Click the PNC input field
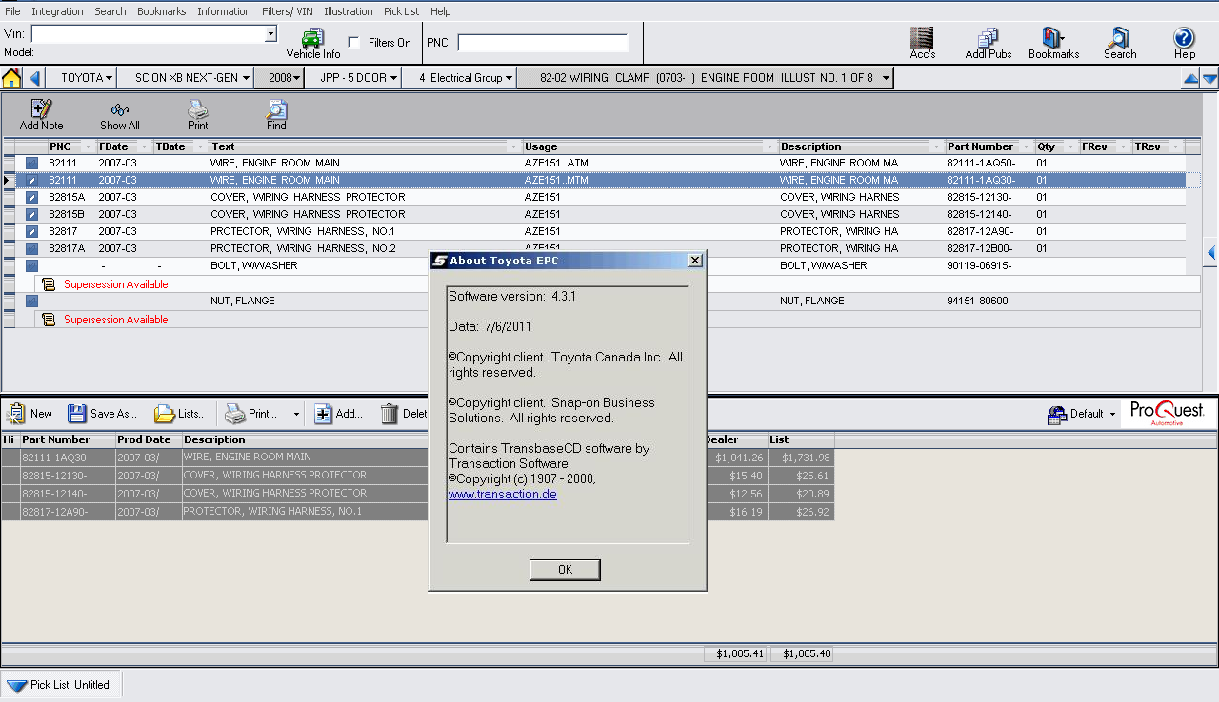Viewport: 1219px width, 702px height. tap(543, 43)
